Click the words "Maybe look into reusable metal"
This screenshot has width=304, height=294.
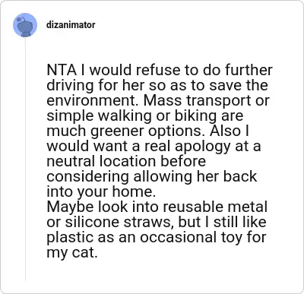(157, 207)
